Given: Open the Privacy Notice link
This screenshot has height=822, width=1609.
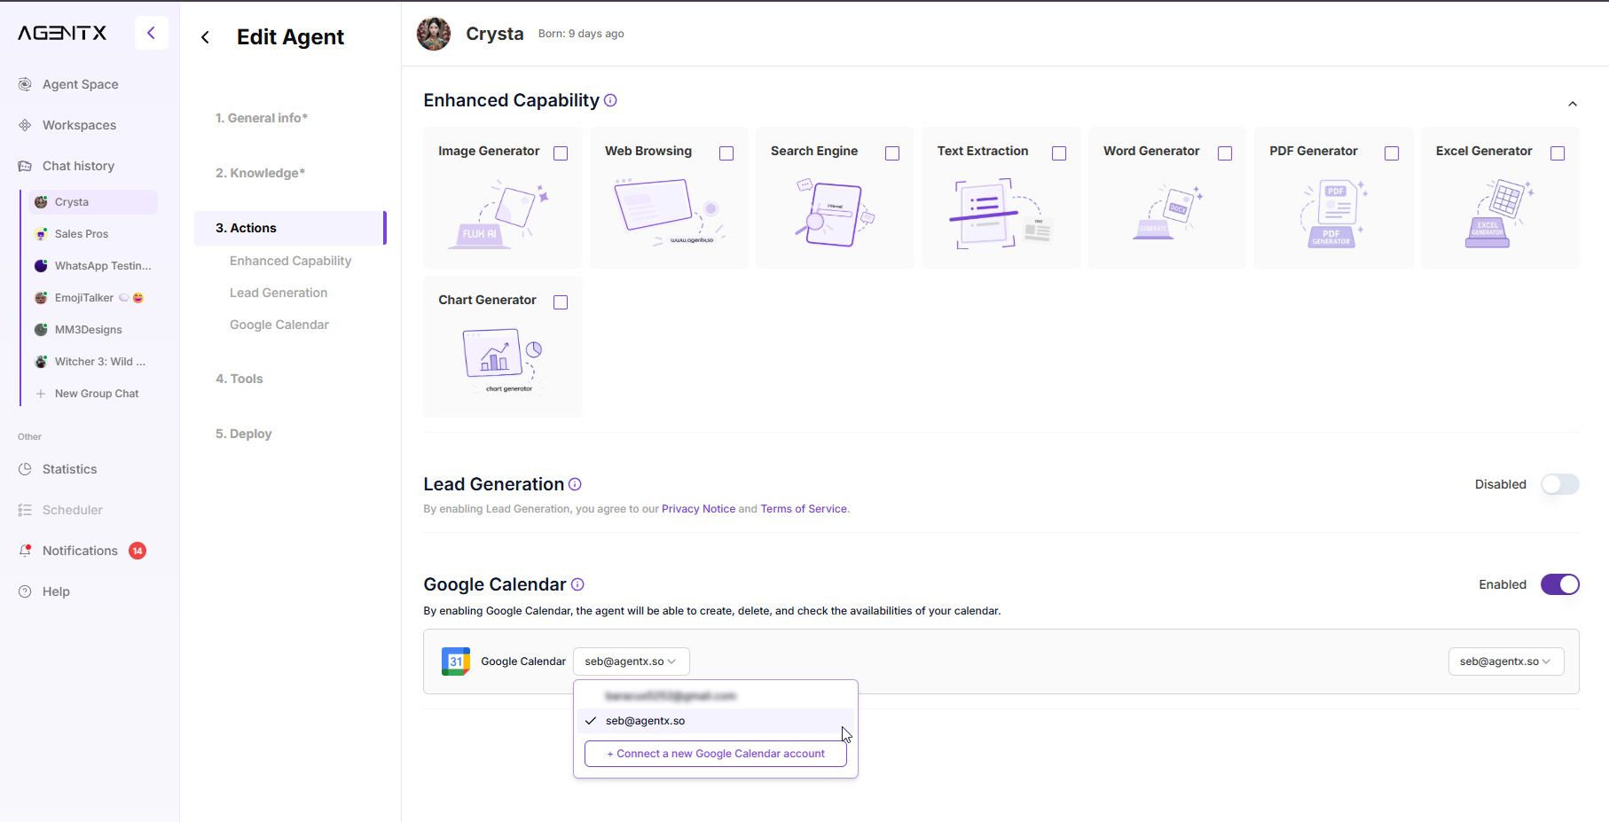Looking at the screenshot, I should click(698, 509).
